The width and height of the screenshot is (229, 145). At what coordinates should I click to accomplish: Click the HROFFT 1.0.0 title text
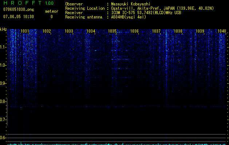pyautogui.click(x=28, y=3)
